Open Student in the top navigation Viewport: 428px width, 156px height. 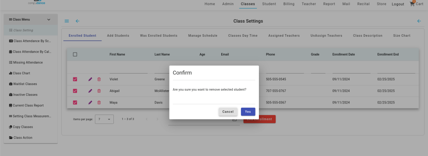coord(269,4)
